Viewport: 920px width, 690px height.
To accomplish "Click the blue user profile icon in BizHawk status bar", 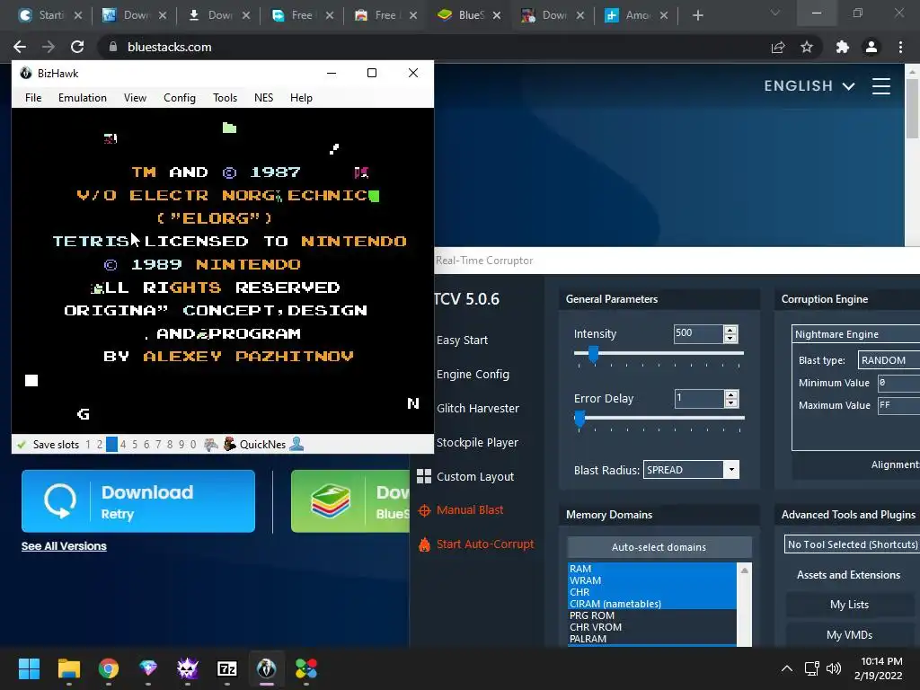I will click(x=296, y=444).
